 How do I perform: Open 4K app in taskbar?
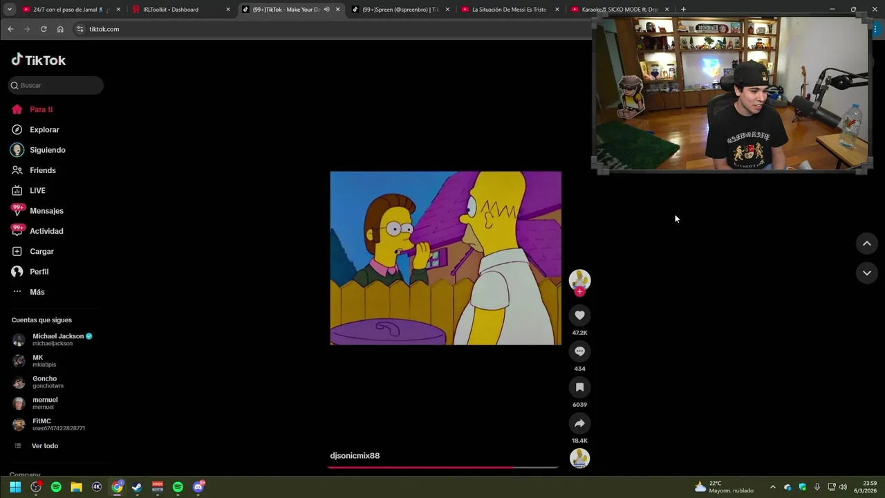[97, 487]
